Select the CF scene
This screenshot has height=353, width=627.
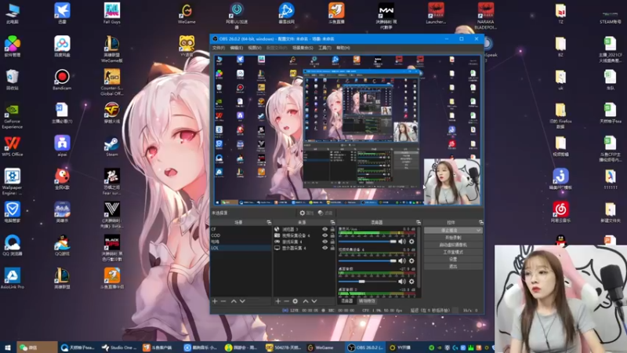coord(241,229)
